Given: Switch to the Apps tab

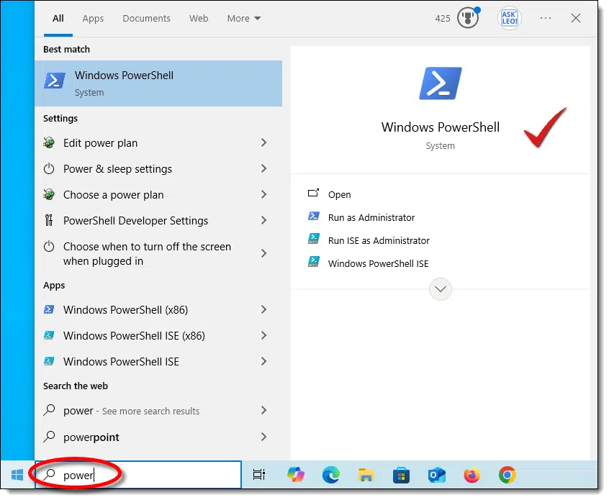Looking at the screenshot, I should pos(93,19).
